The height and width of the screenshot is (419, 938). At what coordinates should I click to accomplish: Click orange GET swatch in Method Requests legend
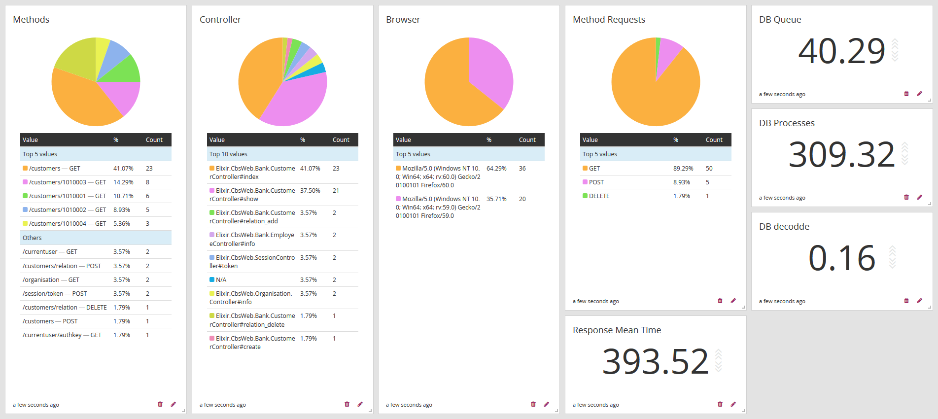(585, 169)
